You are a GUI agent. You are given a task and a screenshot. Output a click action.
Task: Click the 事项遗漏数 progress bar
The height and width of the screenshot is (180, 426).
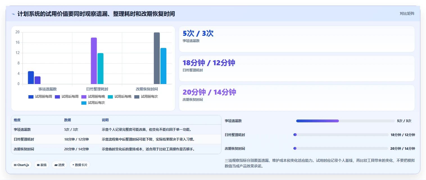(345, 121)
